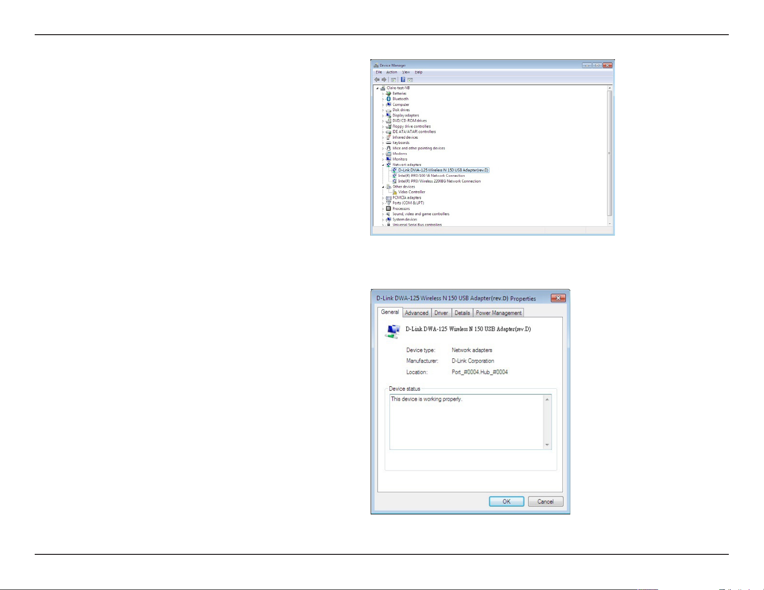Viewport: 764px width, 590px height.
Task: Switch to the Advanced tab
Action: [x=416, y=313]
